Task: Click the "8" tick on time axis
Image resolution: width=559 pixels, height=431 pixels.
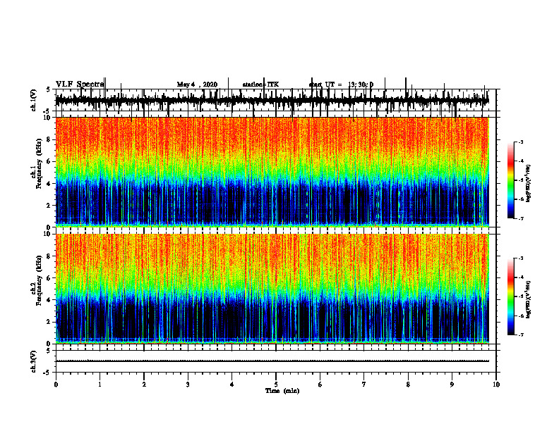Action: 408,385
